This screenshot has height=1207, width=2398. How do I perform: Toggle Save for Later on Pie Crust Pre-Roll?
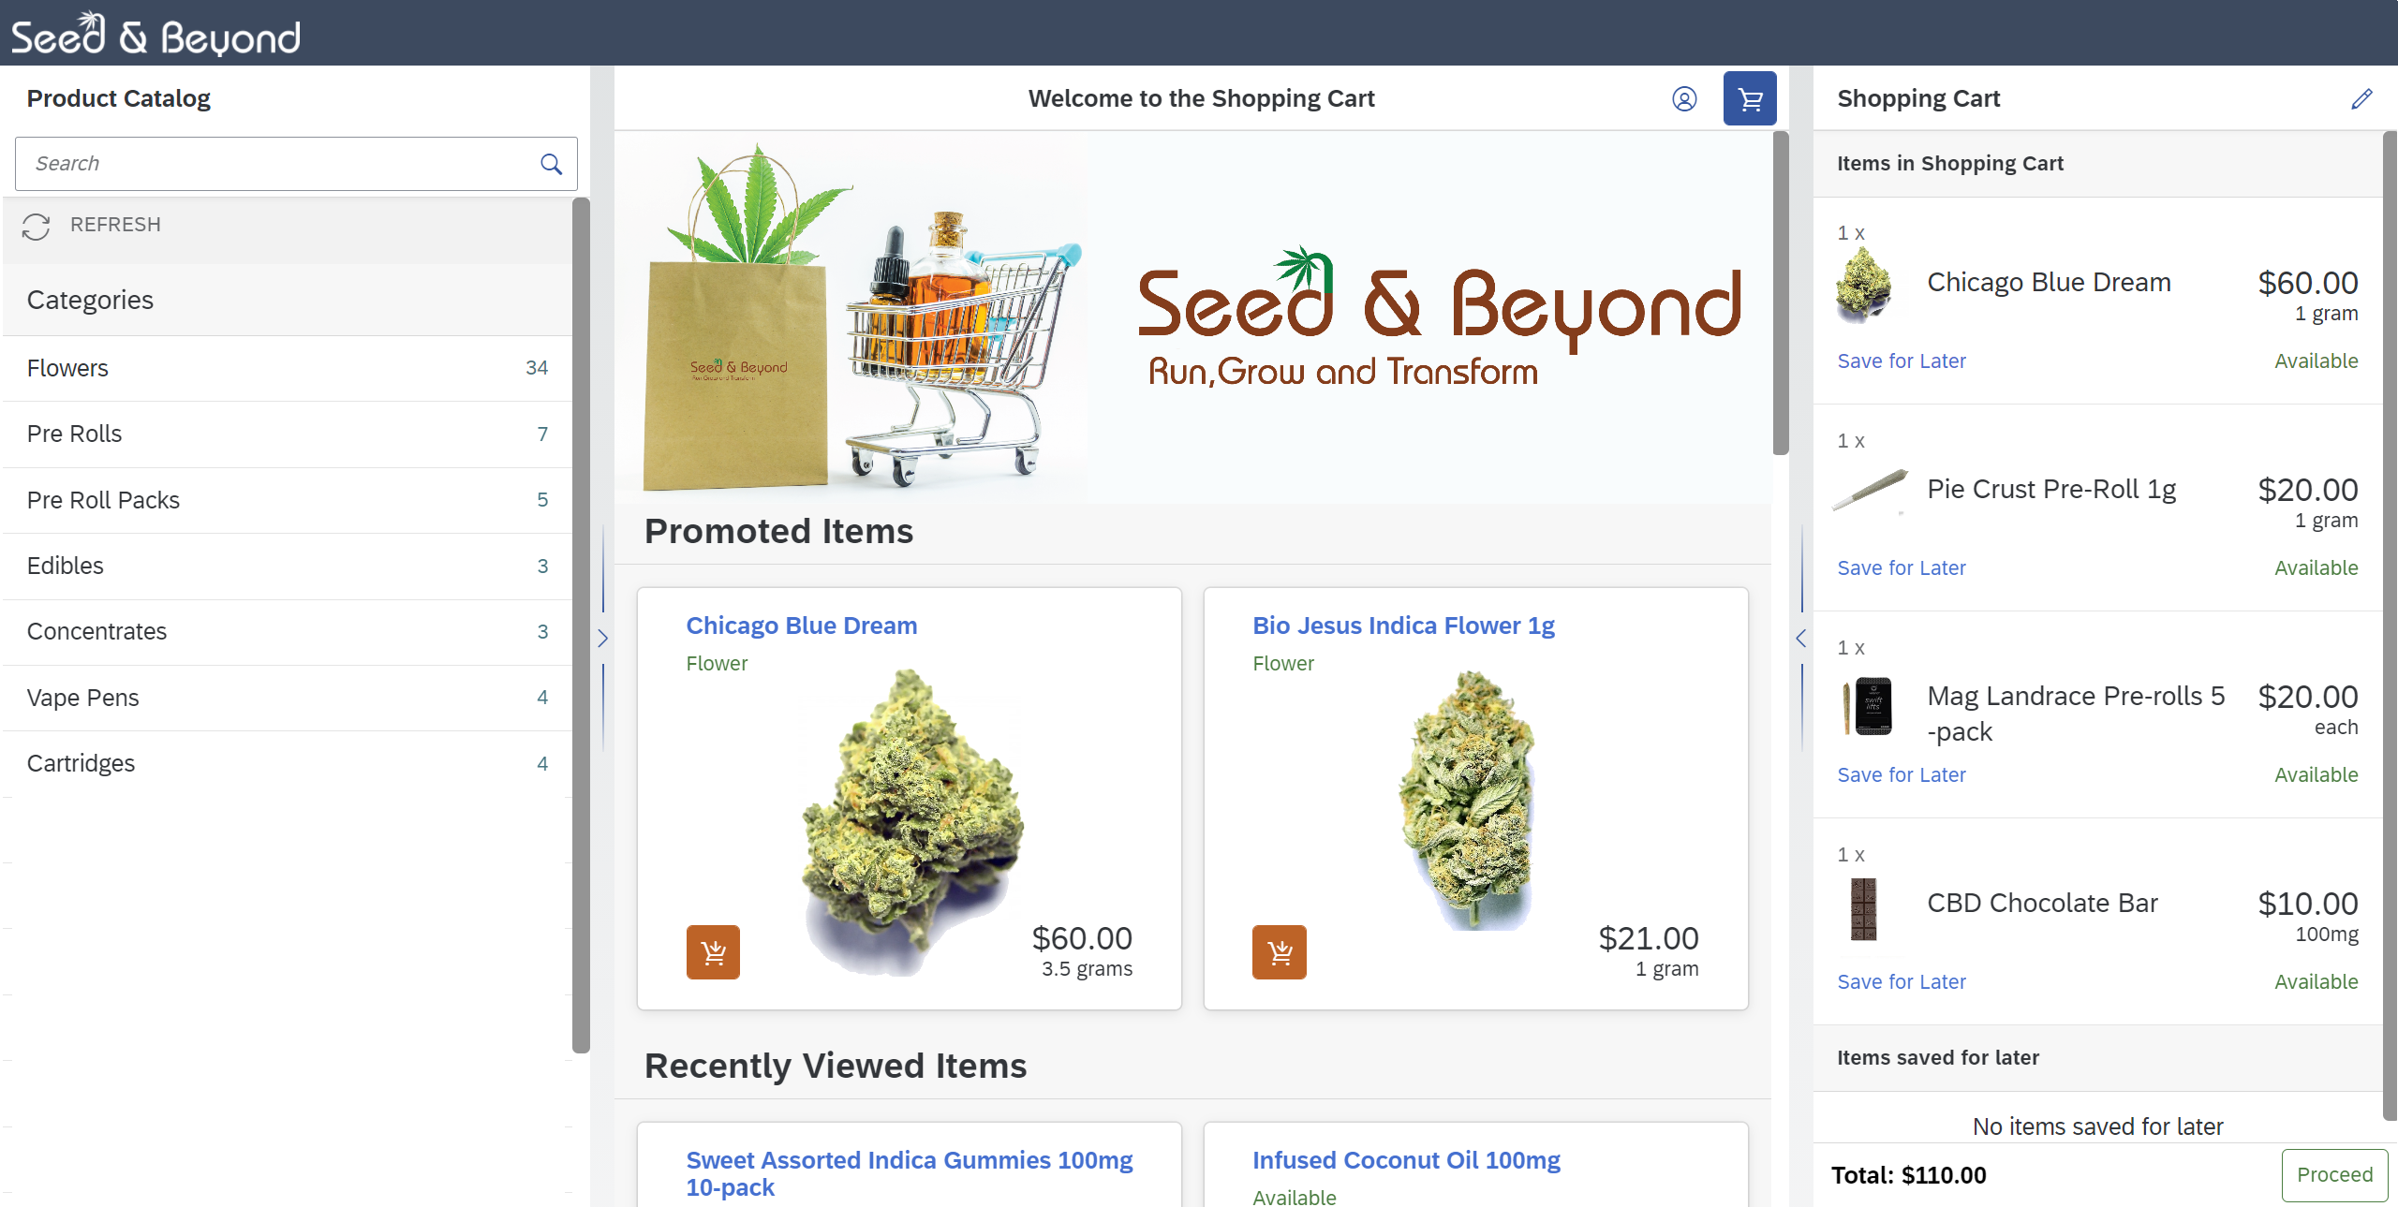pyautogui.click(x=1900, y=567)
